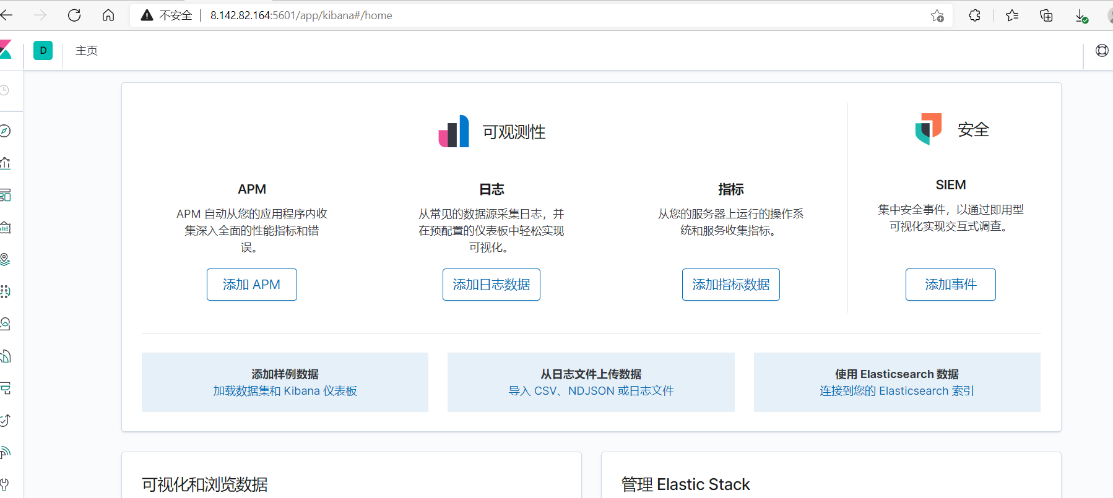Viewport: 1113px width, 498px height.
Task: Click the browser forward arrow
Action: 40,15
